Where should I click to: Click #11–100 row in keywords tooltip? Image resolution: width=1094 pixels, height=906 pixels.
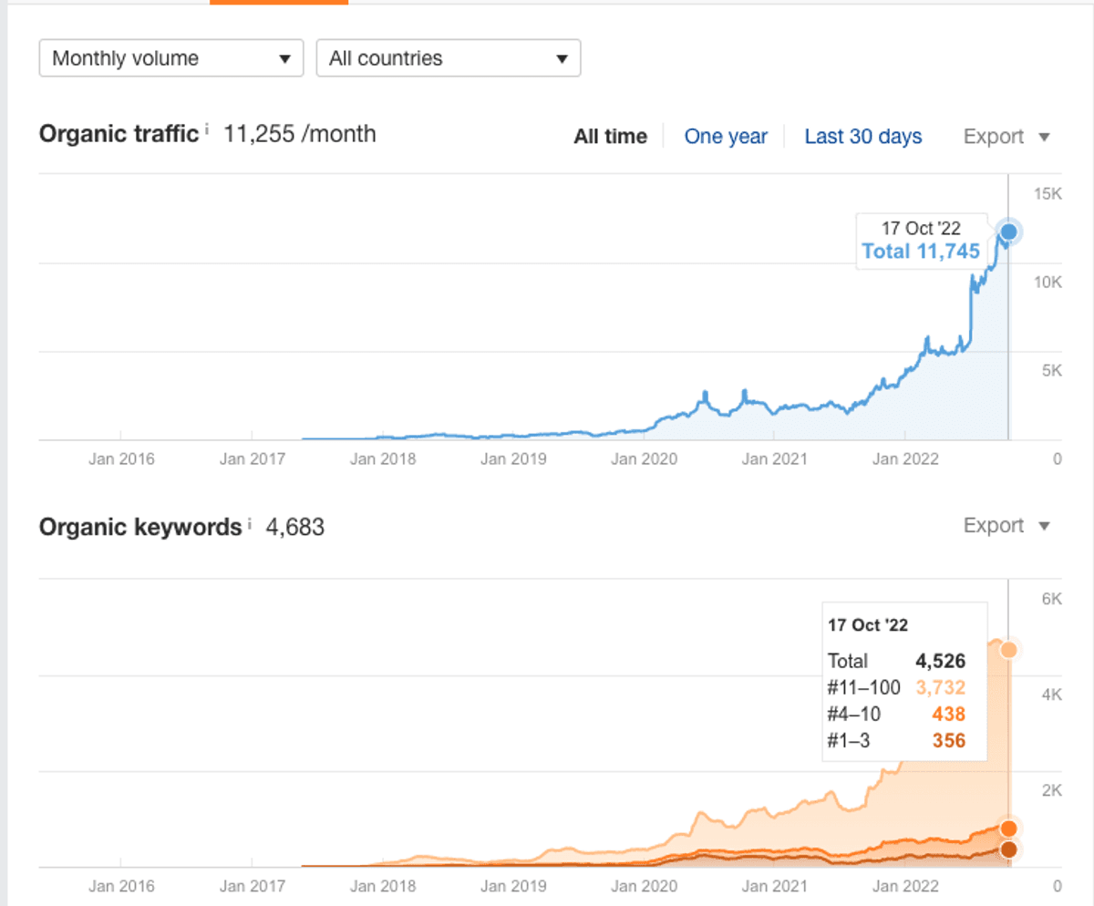point(895,688)
